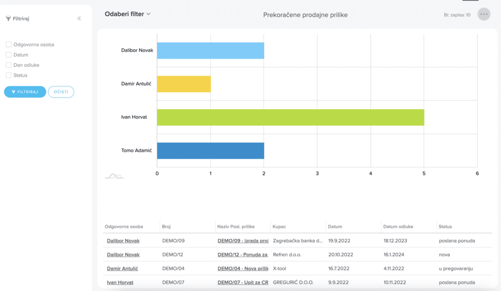Click the dark blue Tomo Adamić bar

210,150
